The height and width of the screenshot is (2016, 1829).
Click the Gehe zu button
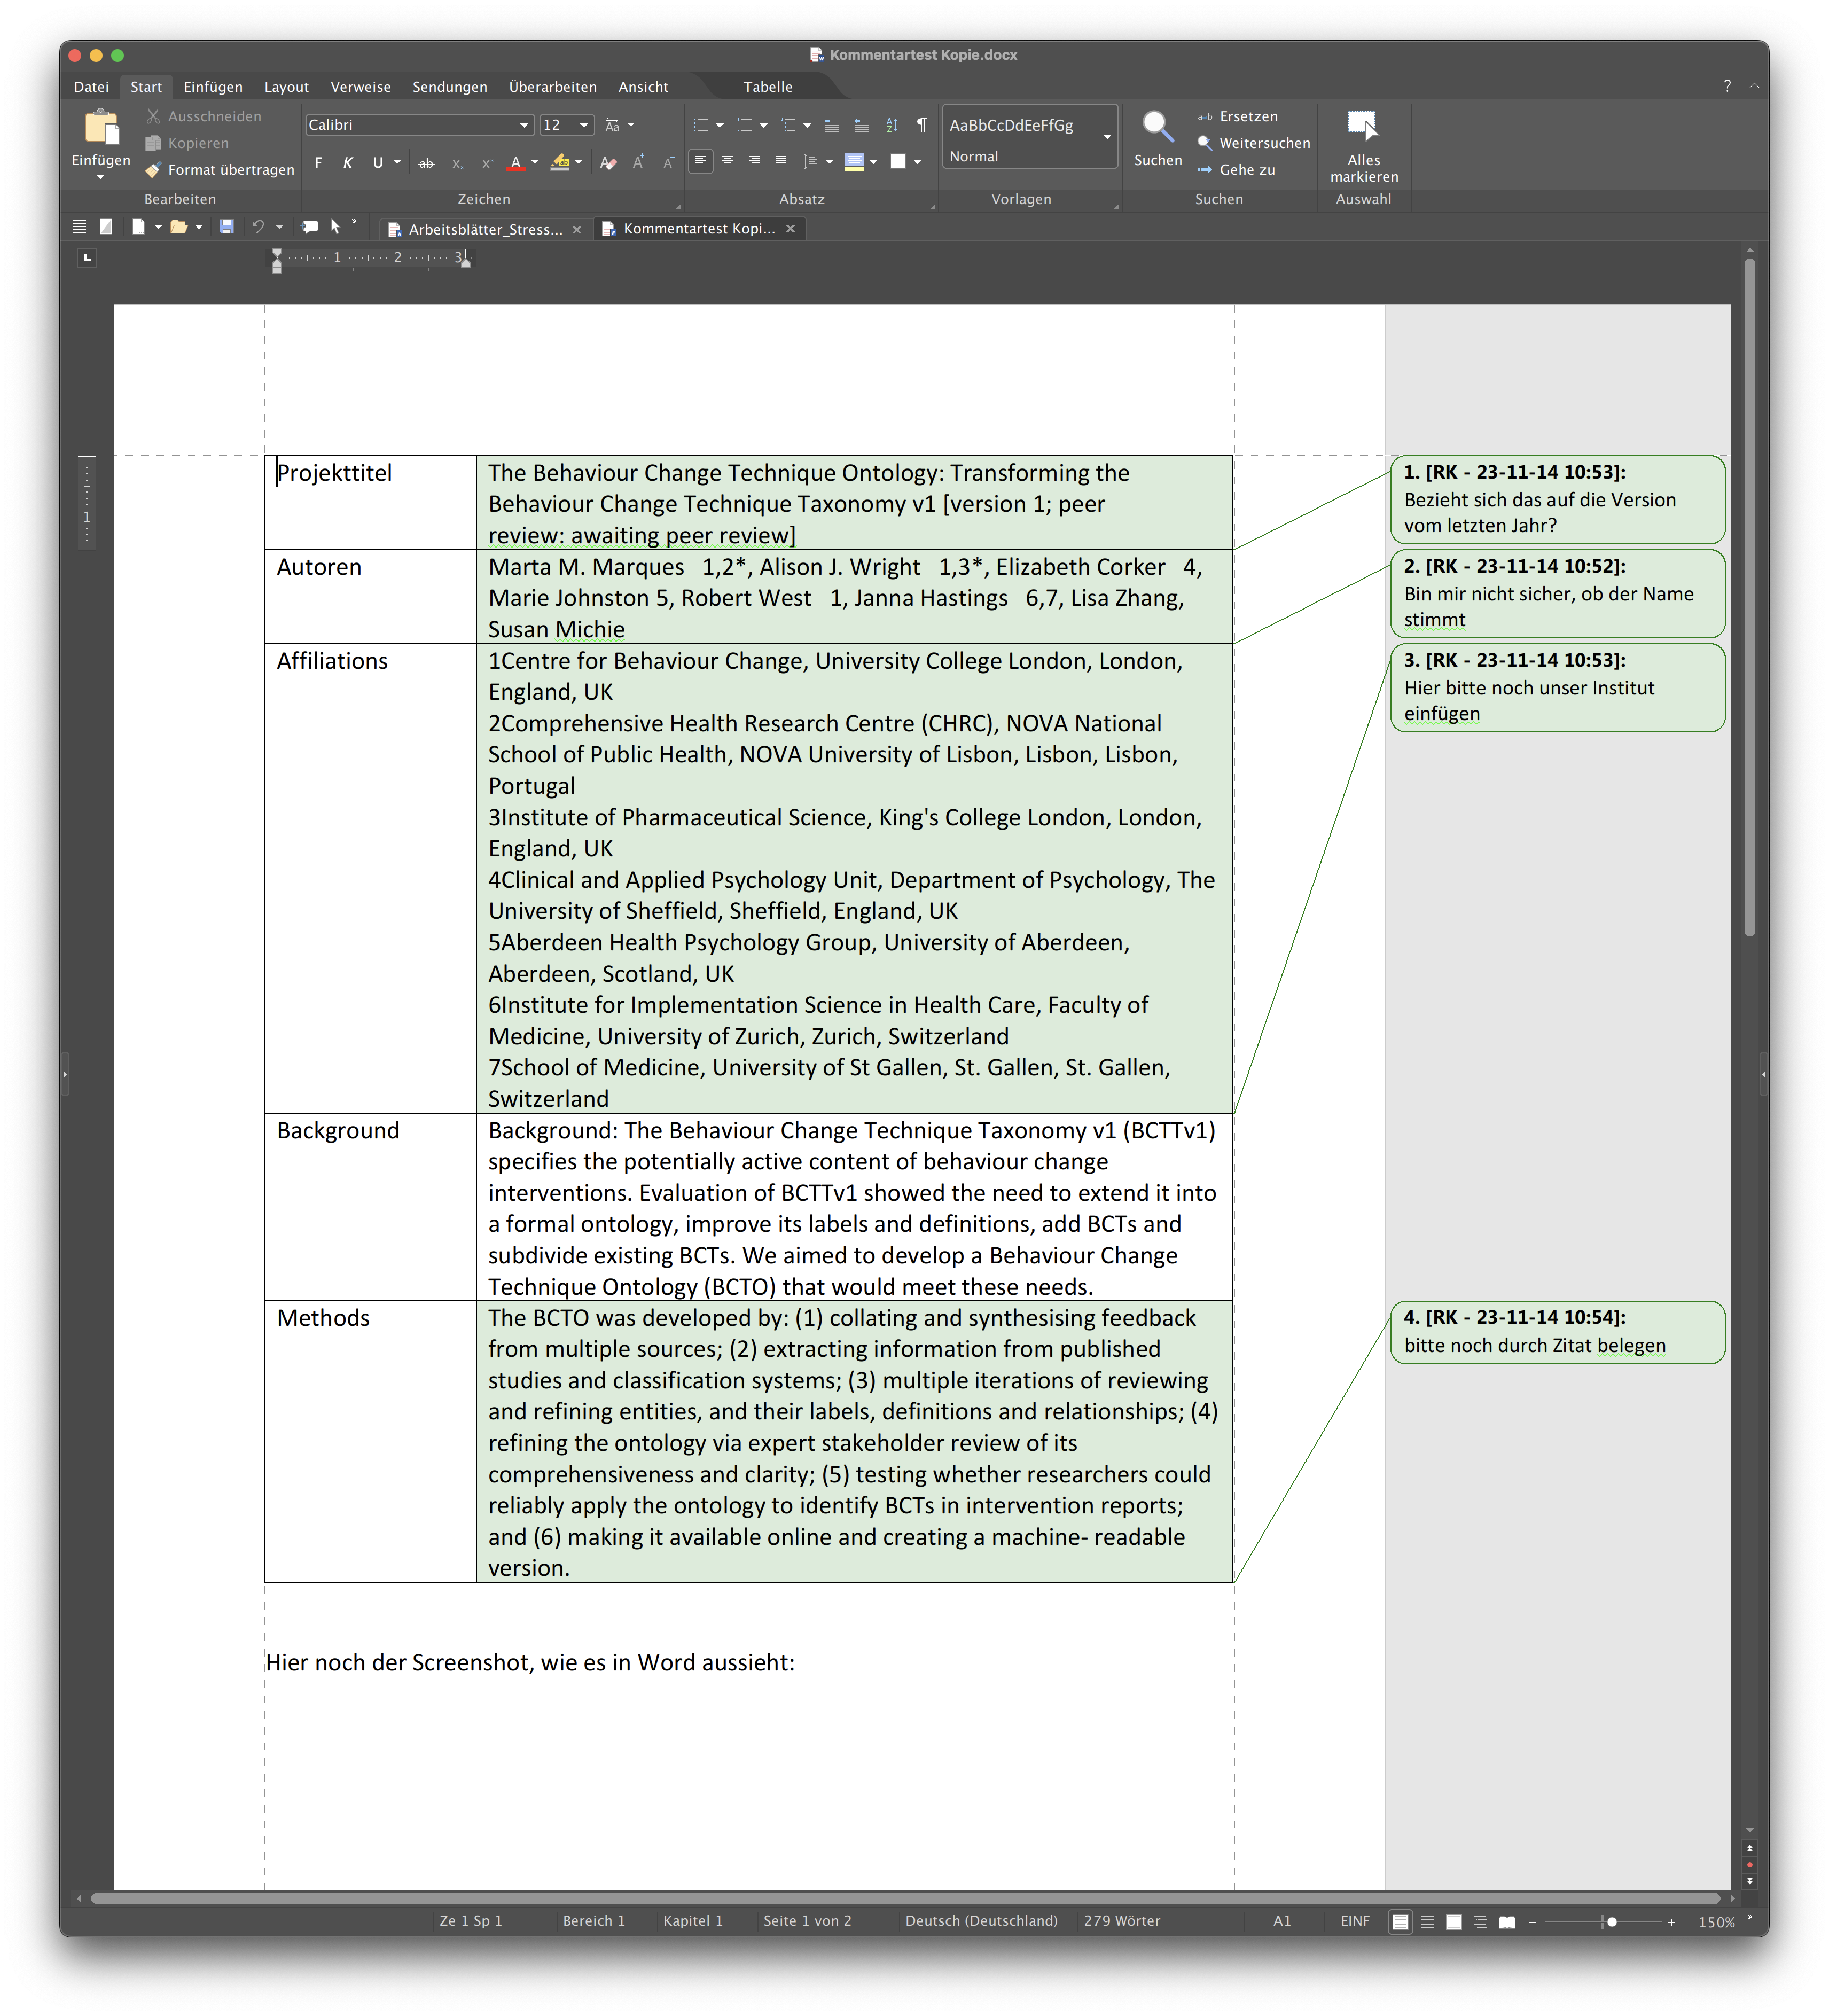(1237, 170)
